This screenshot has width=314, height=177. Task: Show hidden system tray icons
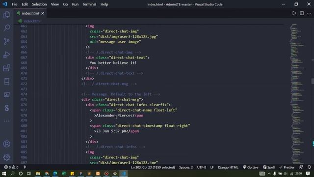tap(269, 174)
